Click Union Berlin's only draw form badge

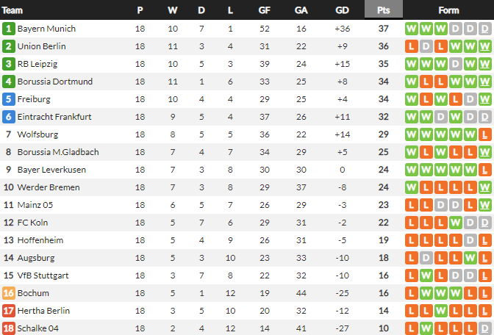426,46
